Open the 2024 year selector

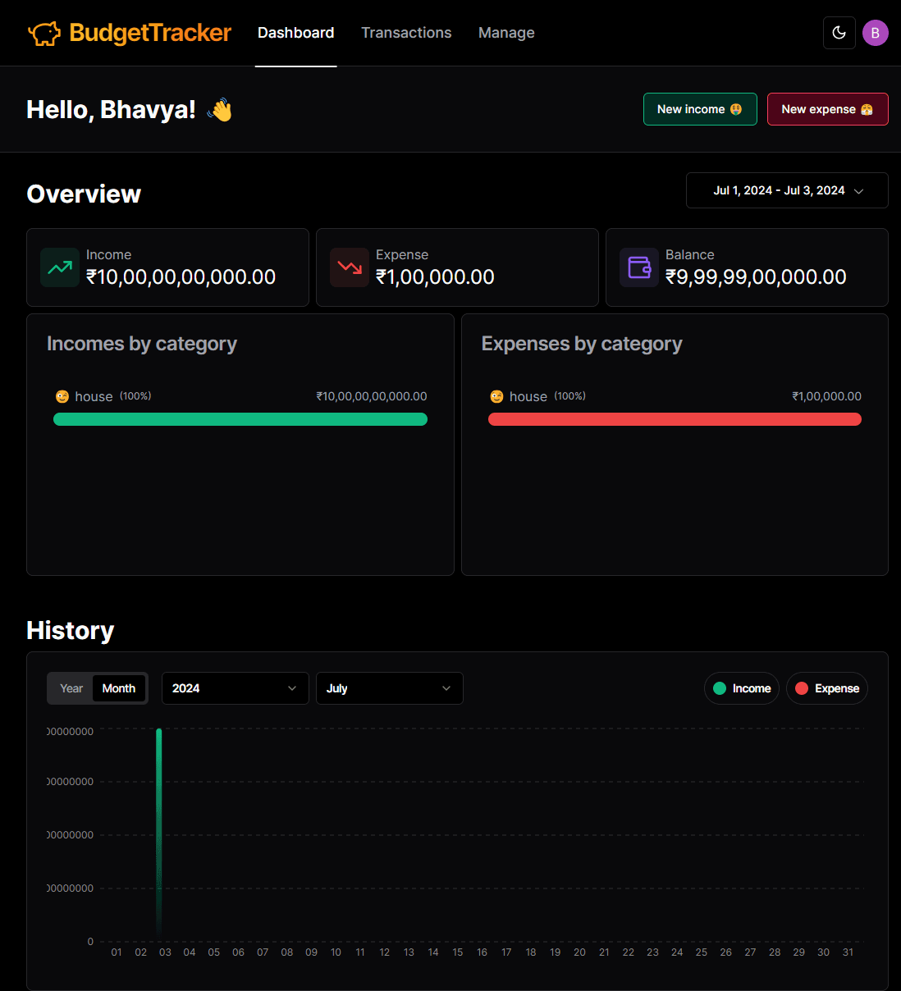point(235,688)
